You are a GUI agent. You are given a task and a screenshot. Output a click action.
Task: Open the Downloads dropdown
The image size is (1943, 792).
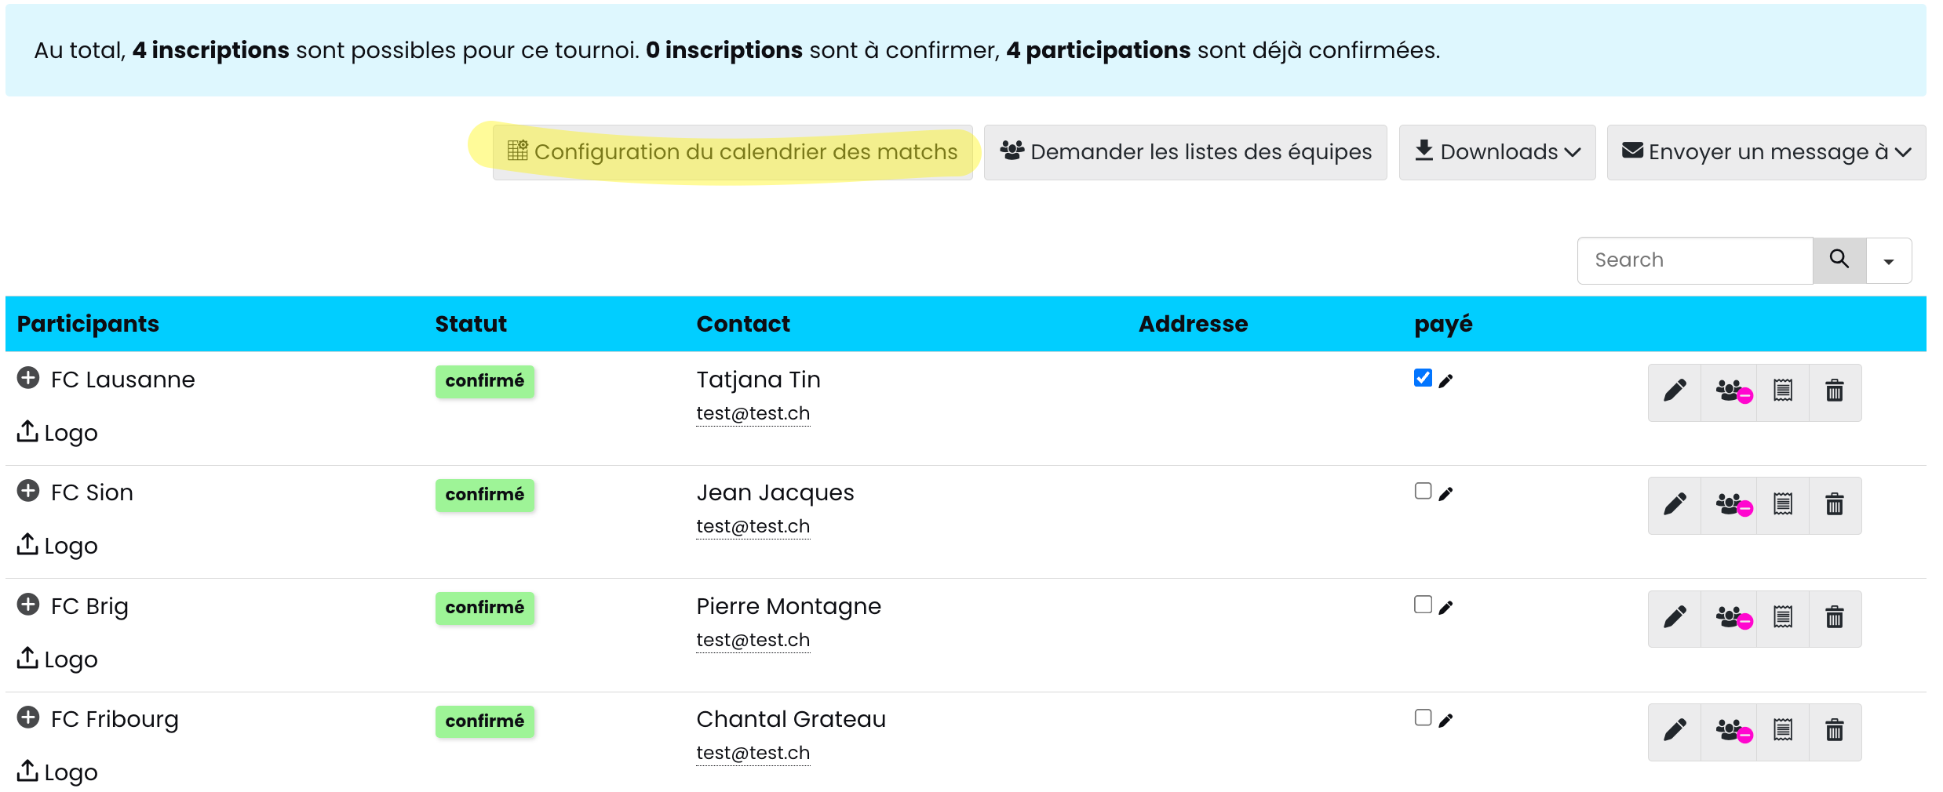click(x=1497, y=152)
